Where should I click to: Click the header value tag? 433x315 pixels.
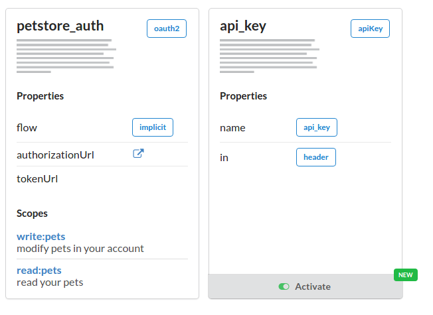click(x=316, y=157)
